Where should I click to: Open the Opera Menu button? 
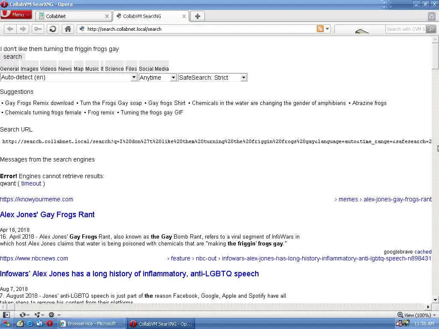point(16,15)
